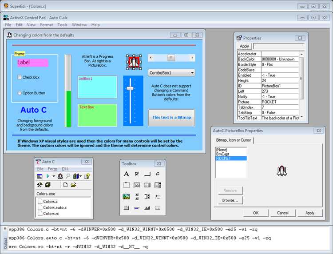
Task: Open the dropdown arrow beside the books icon
Action: [x=80, y=176]
